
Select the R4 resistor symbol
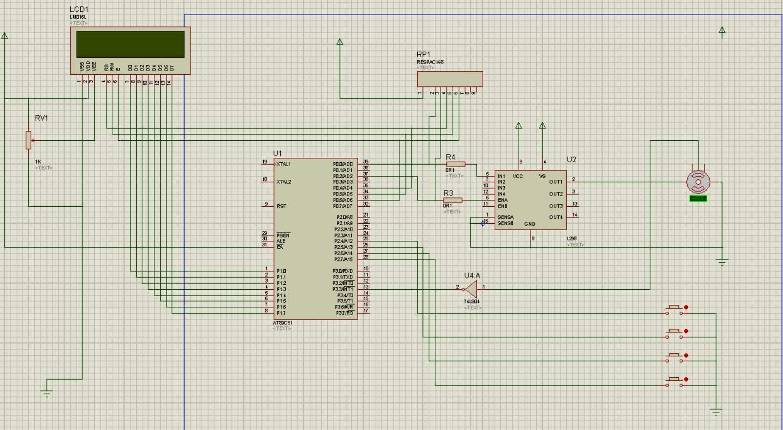pyautogui.click(x=455, y=164)
